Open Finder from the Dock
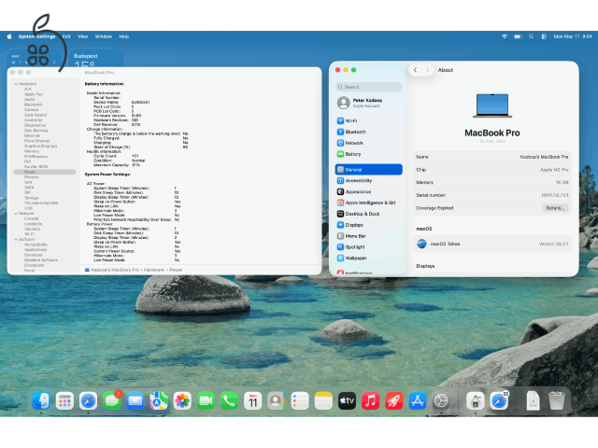This screenshot has height=448, width=598. pyautogui.click(x=41, y=400)
